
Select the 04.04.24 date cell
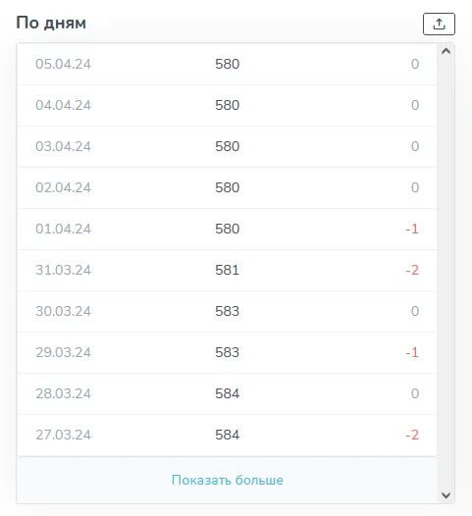tap(63, 105)
